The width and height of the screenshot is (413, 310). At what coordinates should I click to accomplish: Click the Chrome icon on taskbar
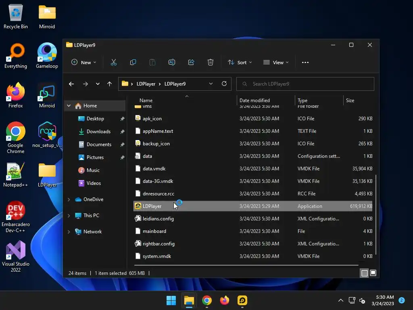click(x=207, y=300)
